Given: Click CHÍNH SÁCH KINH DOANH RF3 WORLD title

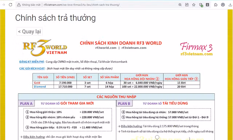Looking at the screenshot, I should pos(121,43).
